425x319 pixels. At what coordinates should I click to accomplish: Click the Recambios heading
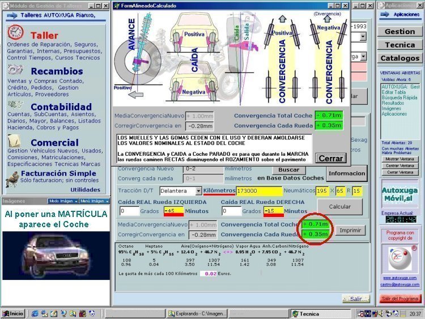click(x=57, y=71)
